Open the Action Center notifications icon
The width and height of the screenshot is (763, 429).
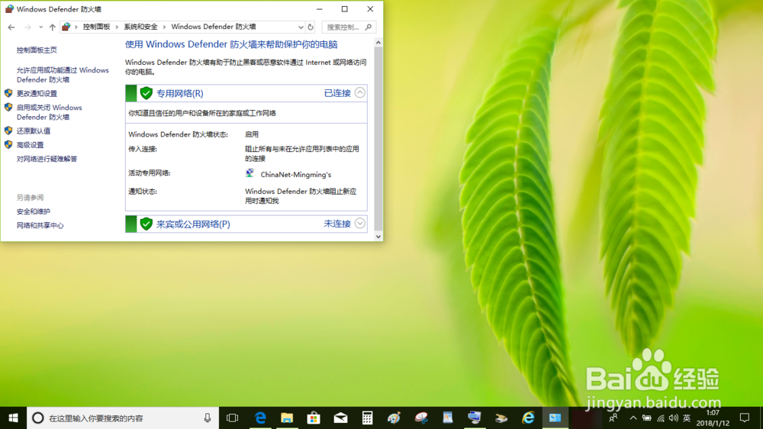[x=745, y=418]
